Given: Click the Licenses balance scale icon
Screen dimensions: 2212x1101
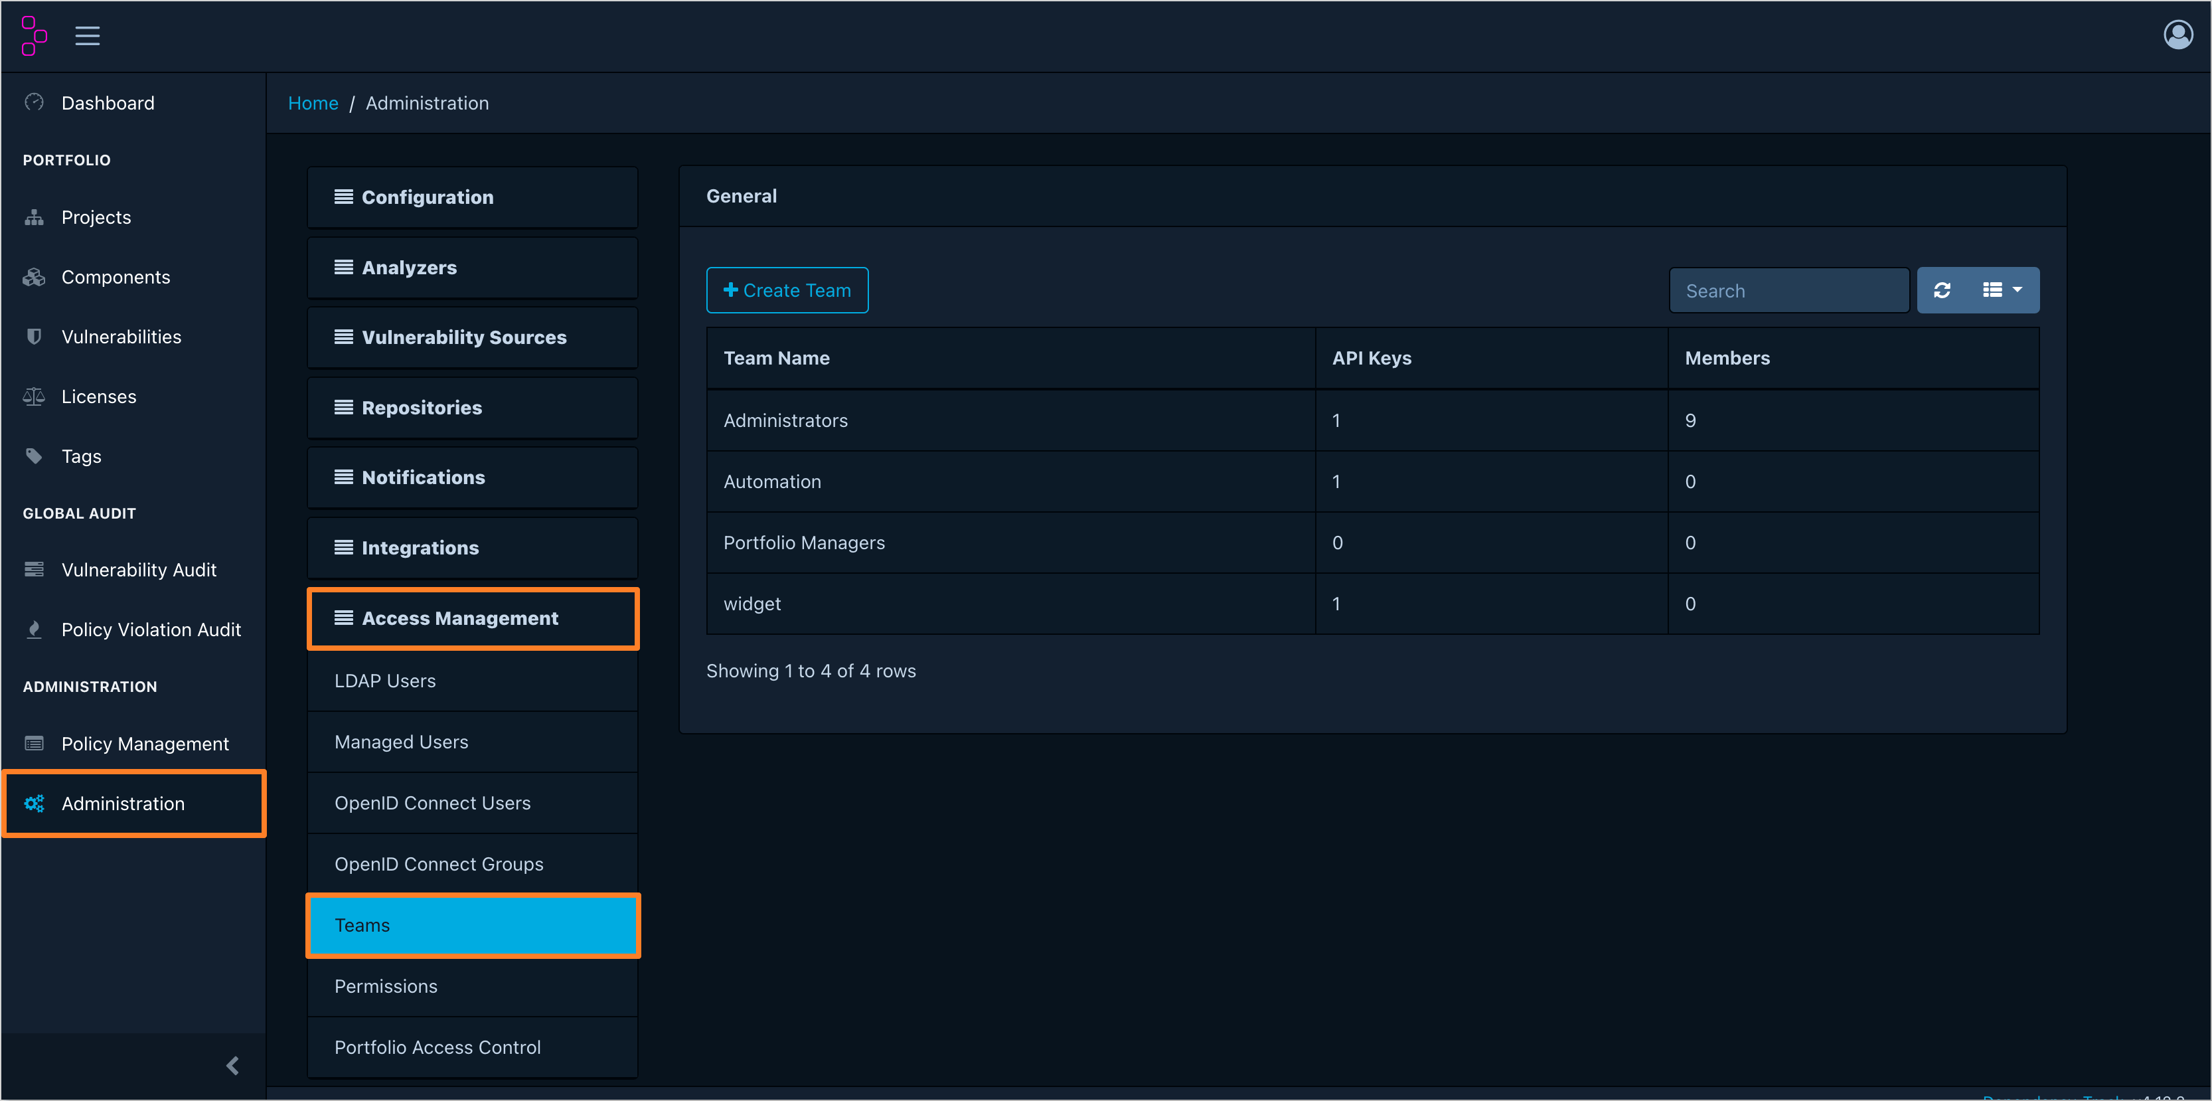Looking at the screenshot, I should (x=35, y=396).
